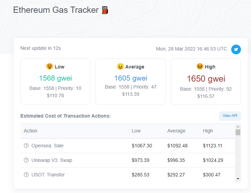Click the weary emoji beside Average
Image resolution: width=251 pixels, height=193 pixels.
120,66
